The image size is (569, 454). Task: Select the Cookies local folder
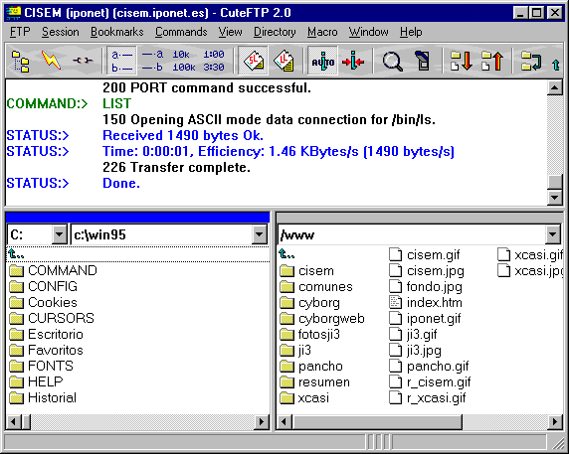[43, 303]
